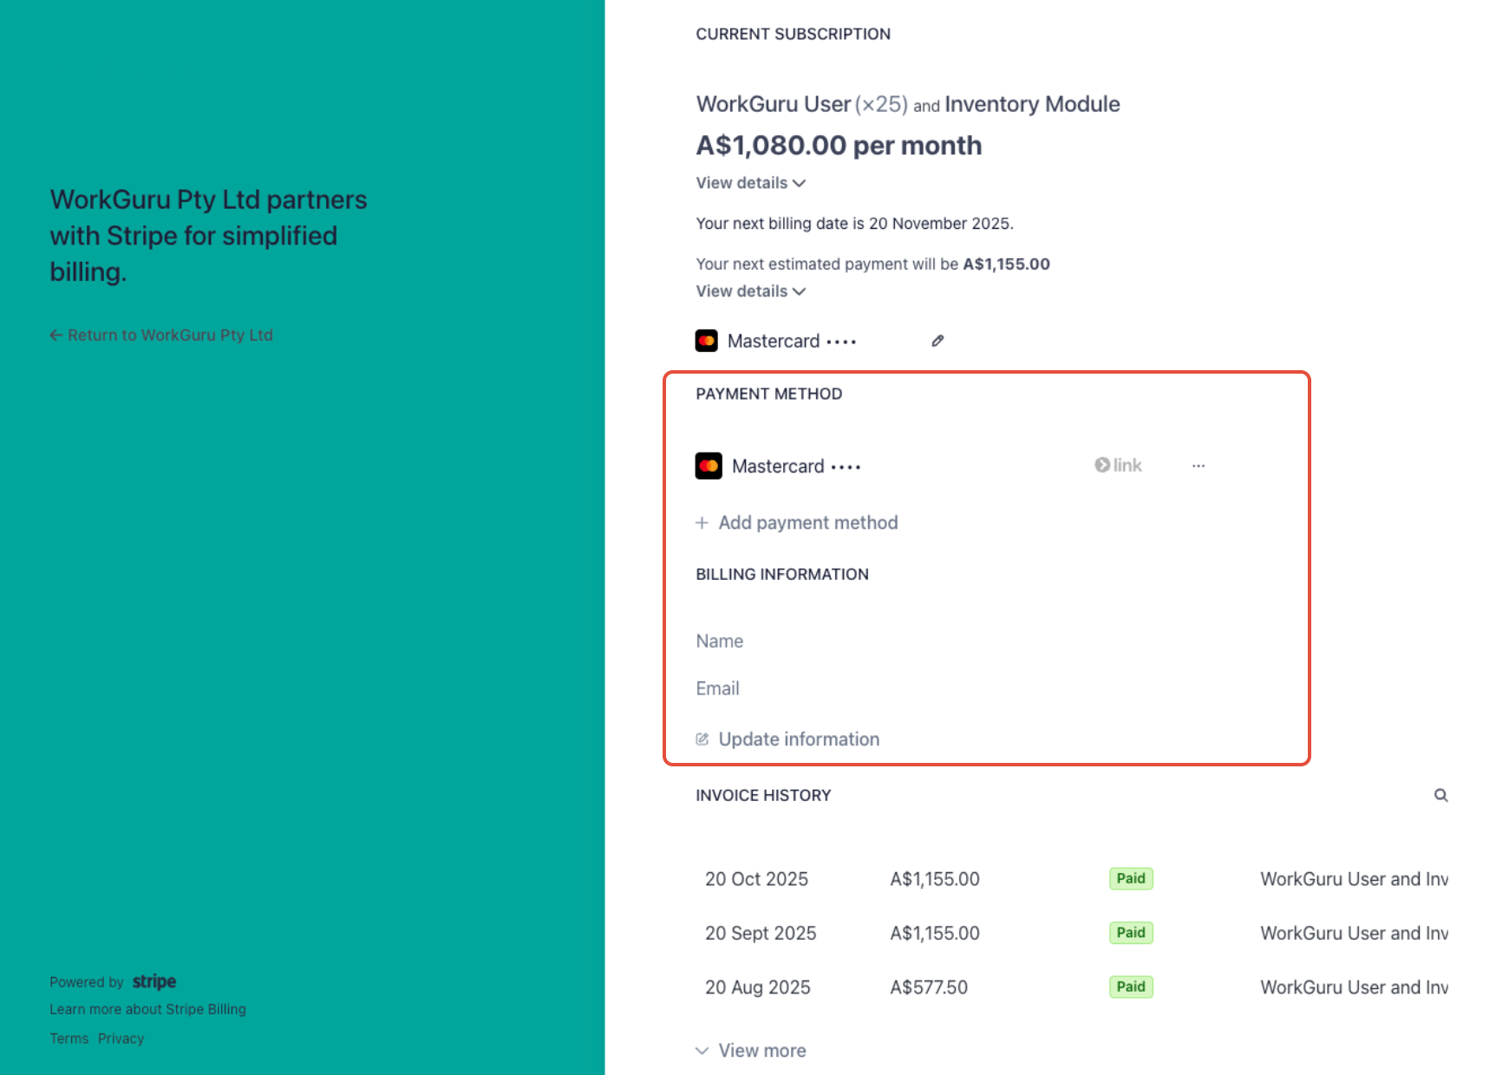1509x1075 pixels.
Task: Return to WorkGuru Pty Ltd
Action: pyautogui.click(x=161, y=335)
